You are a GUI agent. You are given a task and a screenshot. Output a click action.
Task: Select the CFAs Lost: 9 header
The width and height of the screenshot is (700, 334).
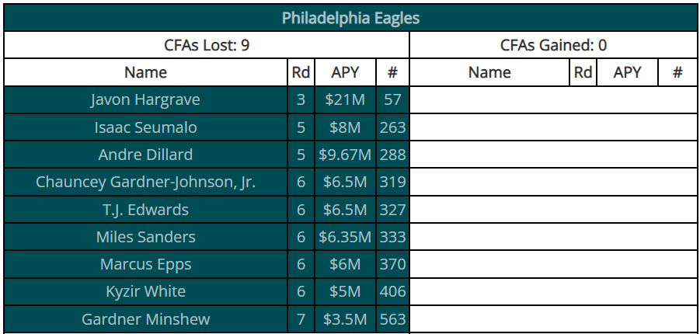tap(207, 45)
